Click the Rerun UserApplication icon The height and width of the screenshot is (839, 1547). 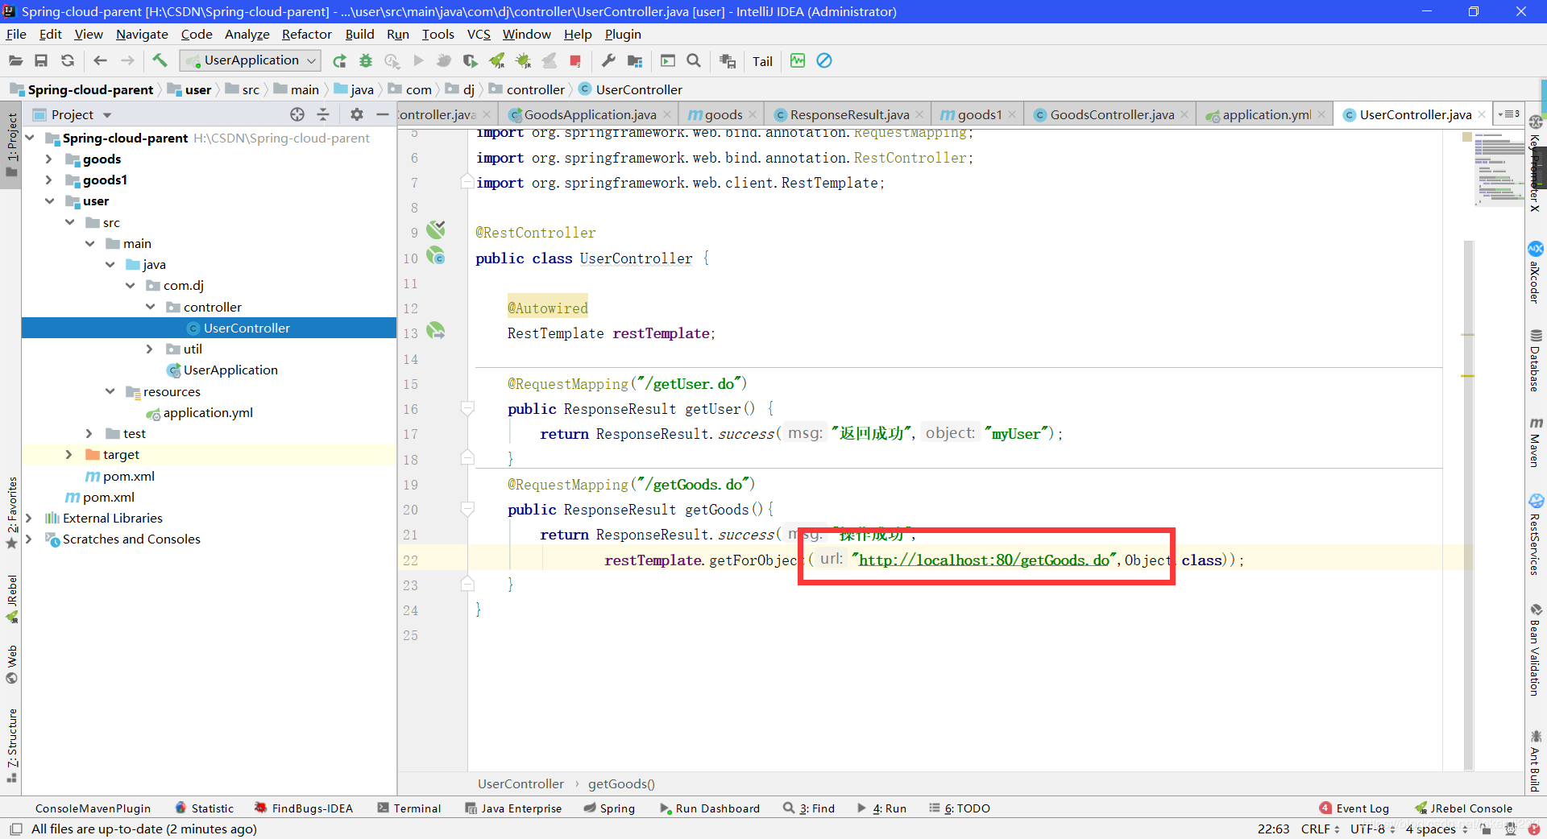click(339, 61)
